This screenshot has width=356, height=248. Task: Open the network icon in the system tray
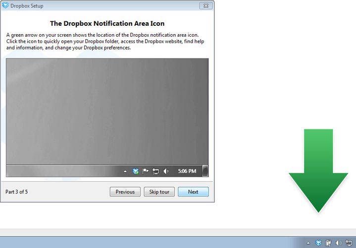tap(349, 243)
